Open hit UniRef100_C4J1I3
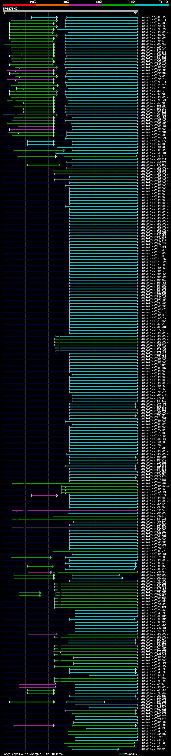The width and height of the screenshot is (171, 756). point(153,156)
